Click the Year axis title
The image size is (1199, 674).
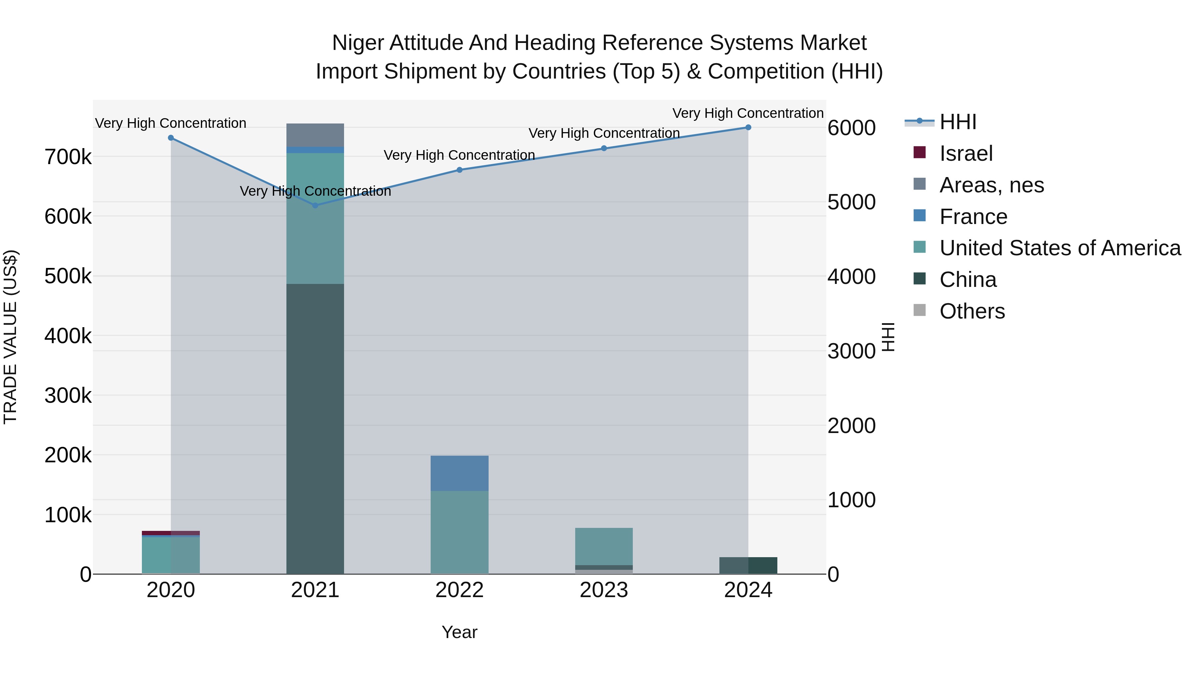click(x=459, y=632)
